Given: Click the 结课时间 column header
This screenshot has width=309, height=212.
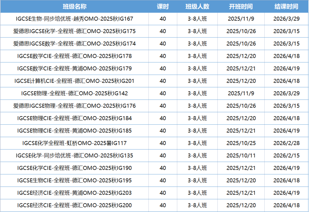Looking at the screenshot, I should (x=286, y=7).
